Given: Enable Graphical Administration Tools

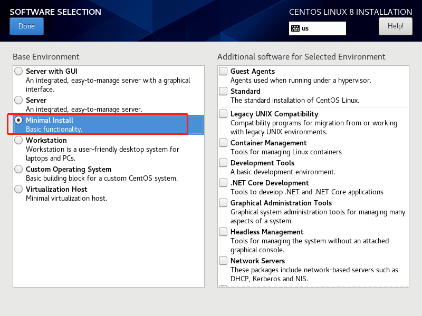Looking at the screenshot, I should (223, 203).
